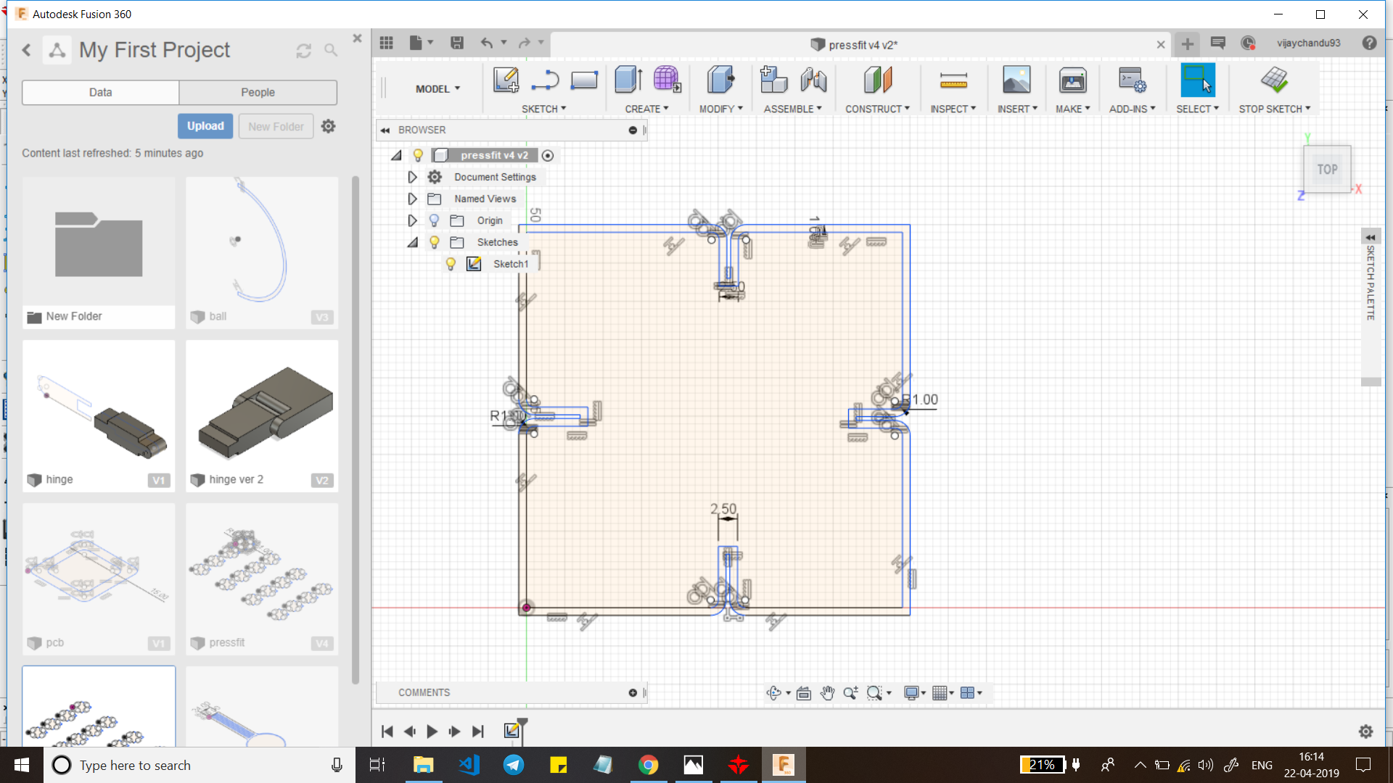Open the MODIFY menu
This screenshot has height=783, width=1393.
[x=720, y=109]
